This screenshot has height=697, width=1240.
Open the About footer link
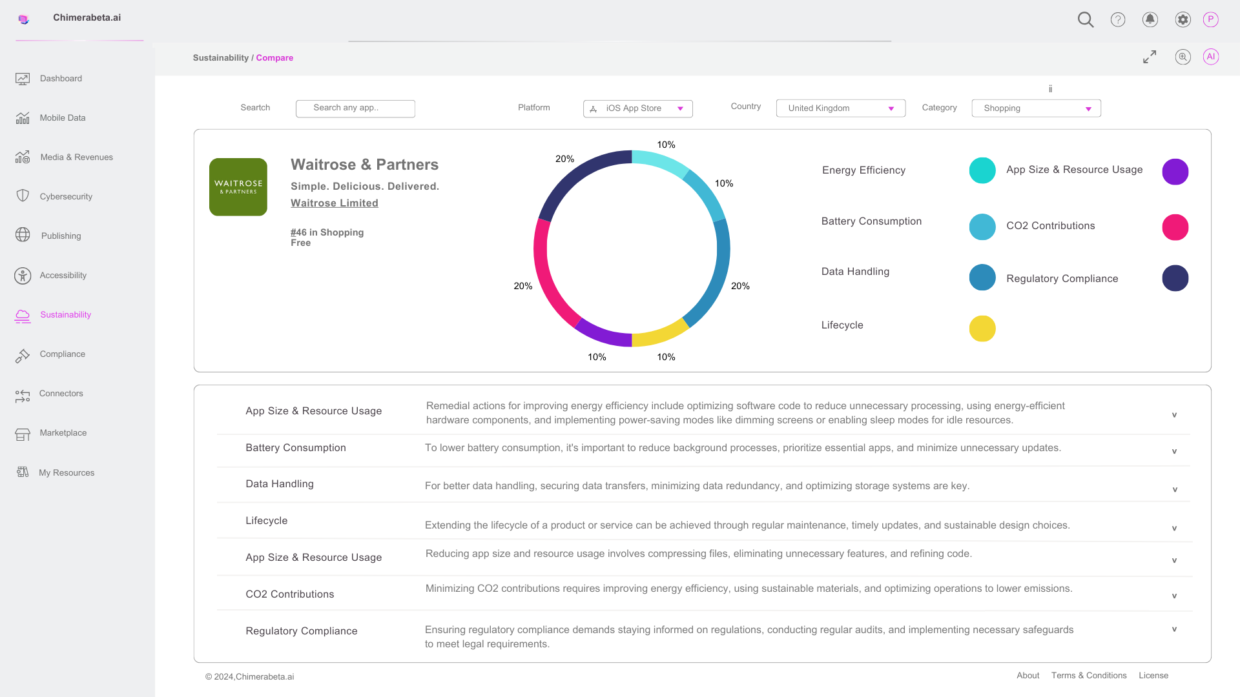coord(1028,676)
